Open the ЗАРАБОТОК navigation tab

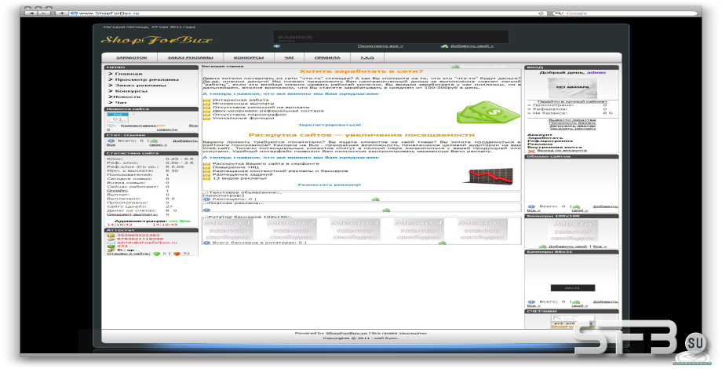point(131,57)
